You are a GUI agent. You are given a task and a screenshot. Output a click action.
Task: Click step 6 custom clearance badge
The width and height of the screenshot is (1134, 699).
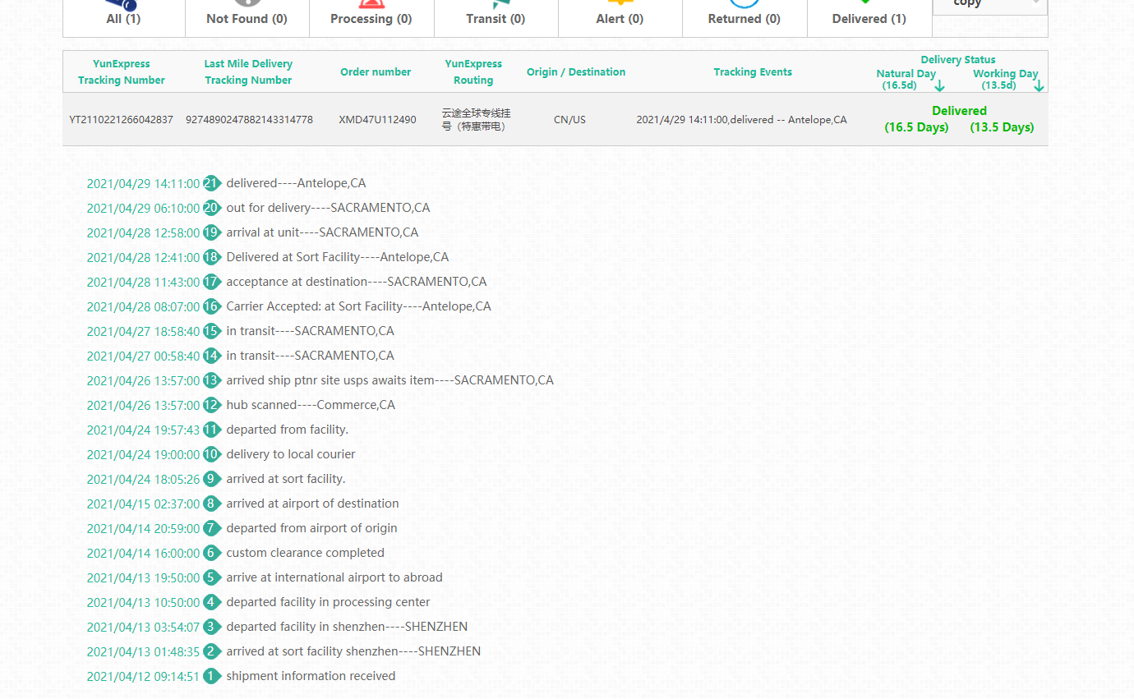tap(212, 553)
